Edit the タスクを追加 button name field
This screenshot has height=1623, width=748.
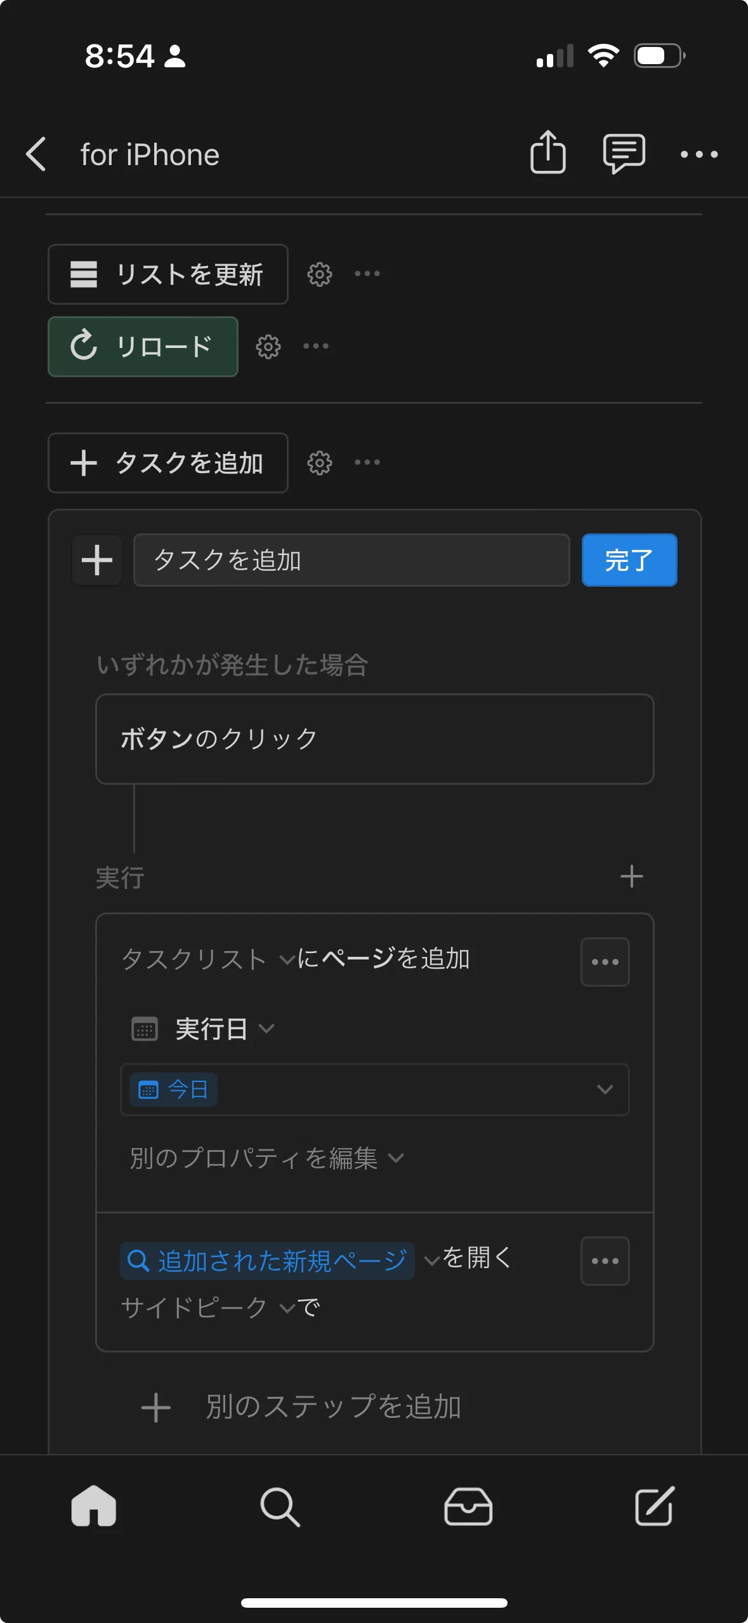[351, 560]
